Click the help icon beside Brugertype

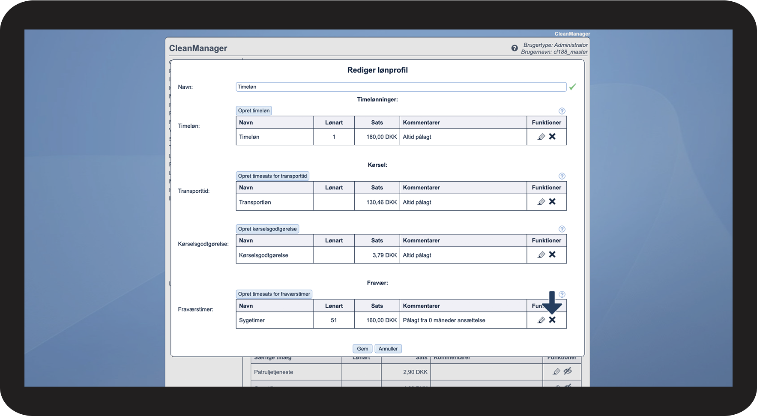coord(514,48)
